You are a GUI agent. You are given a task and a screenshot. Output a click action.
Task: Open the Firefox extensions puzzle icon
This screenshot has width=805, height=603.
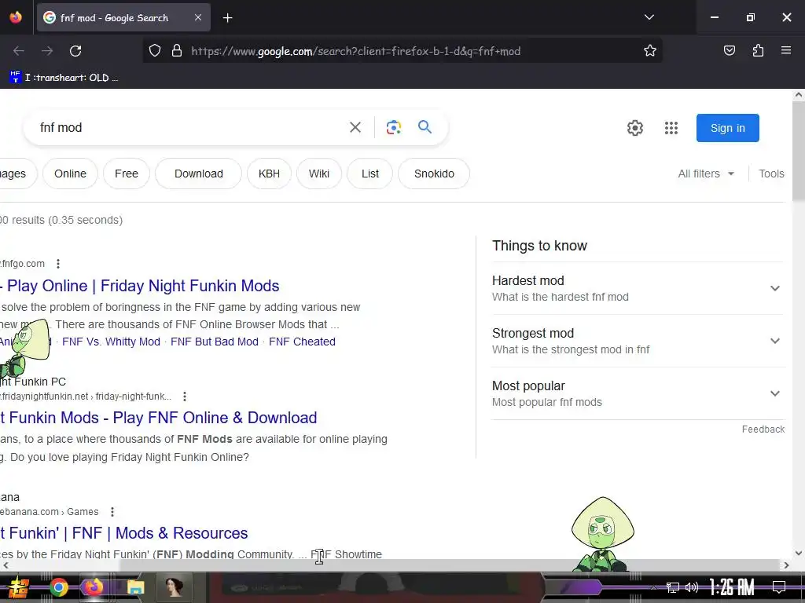pyautogui.click(x=758, y=51)
